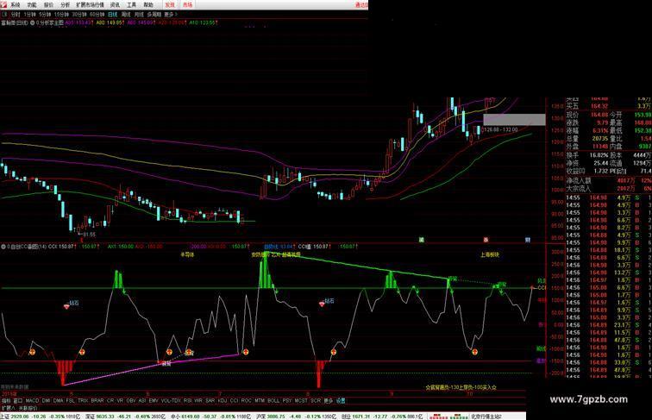
Task: Select the 周线 period
Action: coord(126,14)
